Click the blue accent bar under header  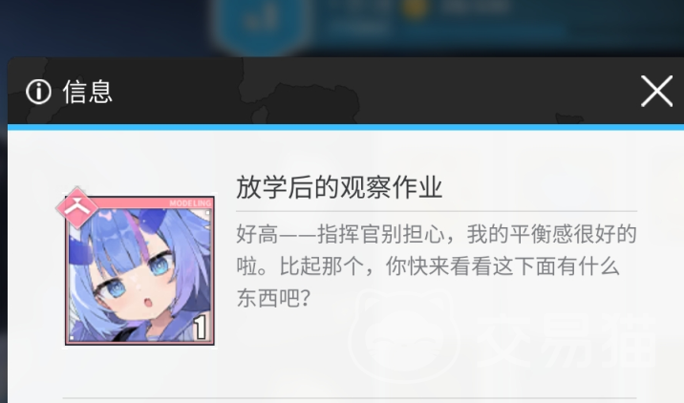346,127
